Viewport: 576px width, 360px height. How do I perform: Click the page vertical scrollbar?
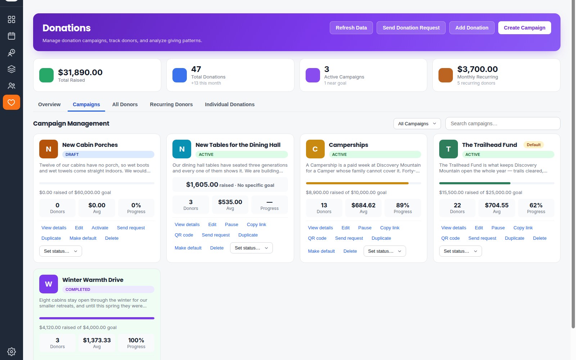click(573, 164)
